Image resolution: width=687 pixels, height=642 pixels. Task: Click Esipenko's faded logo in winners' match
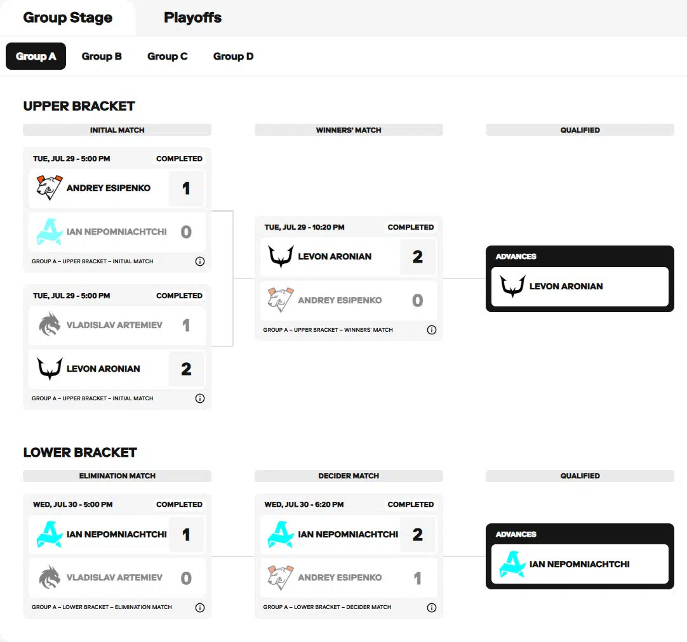pyautogui.click(x=281, y=300)
